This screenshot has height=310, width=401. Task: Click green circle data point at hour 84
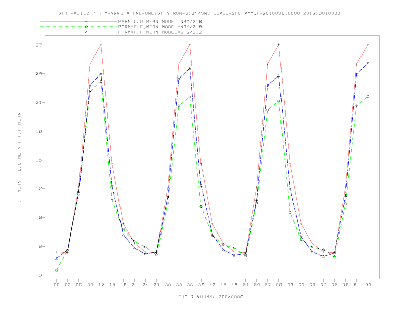click(x=368, y=96)
